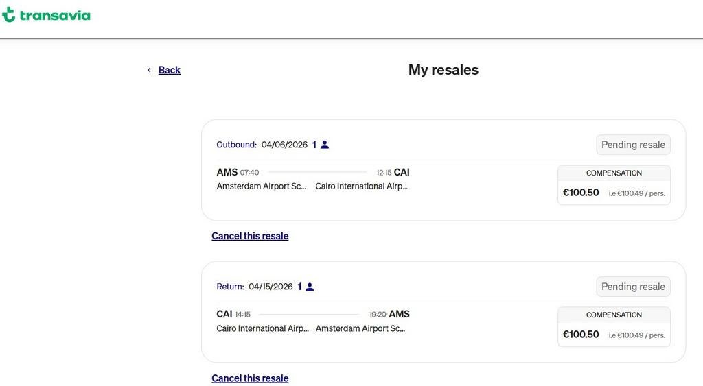Click COMPENSATION header in the Return card

coord(614,315)
